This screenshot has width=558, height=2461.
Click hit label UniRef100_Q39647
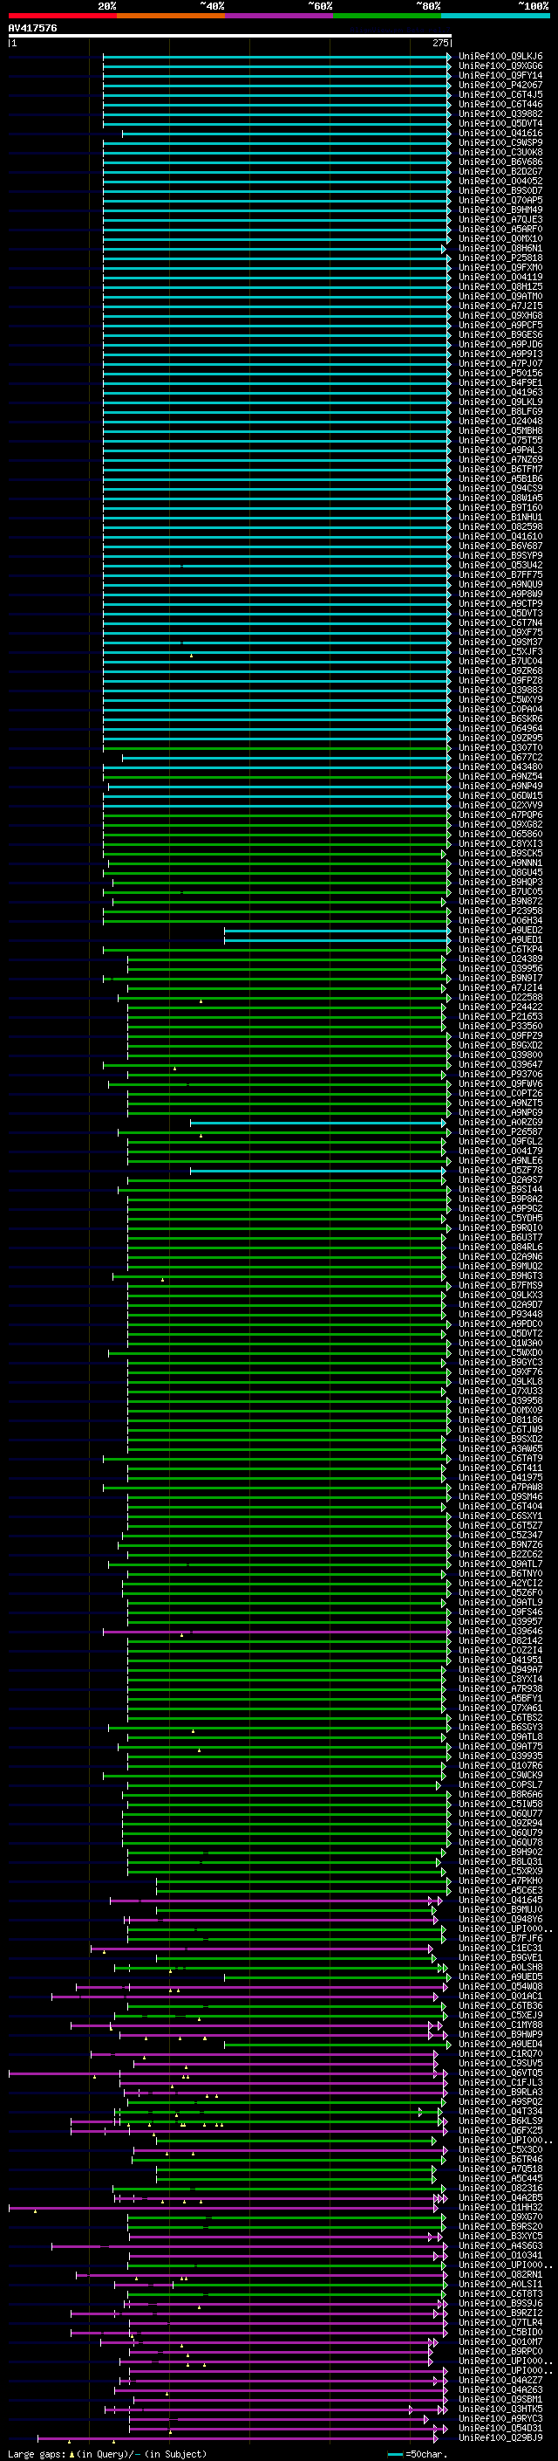[500, 1064]
